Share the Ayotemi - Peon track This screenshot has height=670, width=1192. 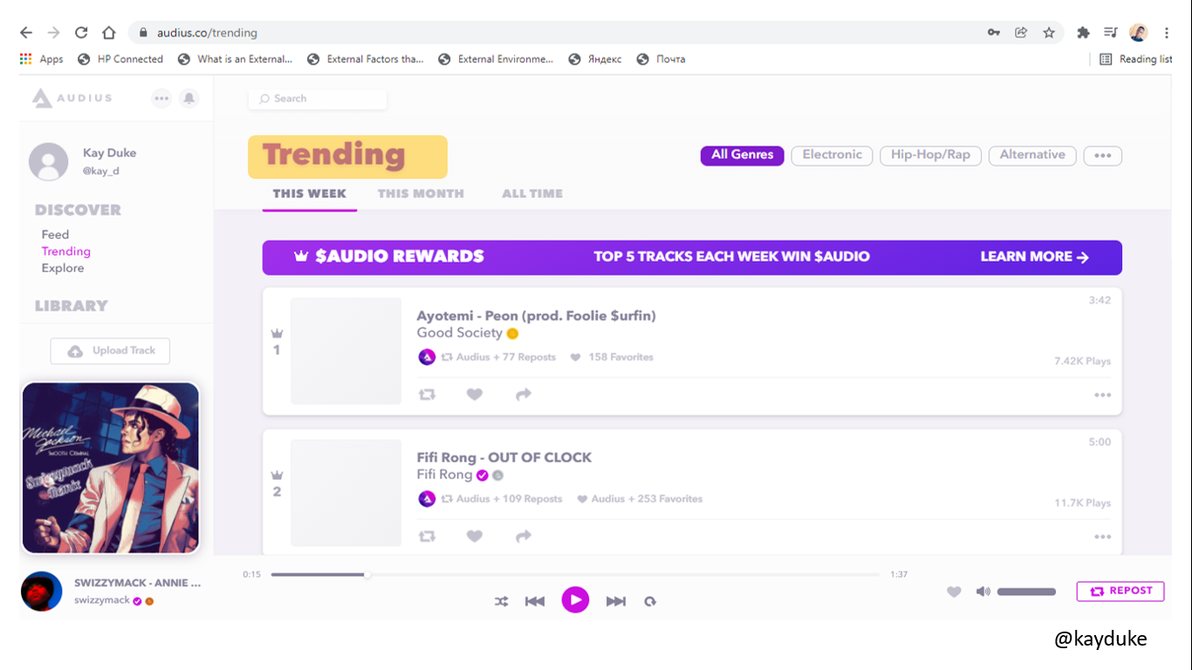point(524,394)
